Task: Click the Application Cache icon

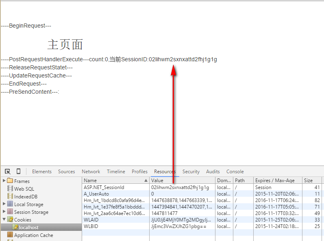Action: coord(10,235)
